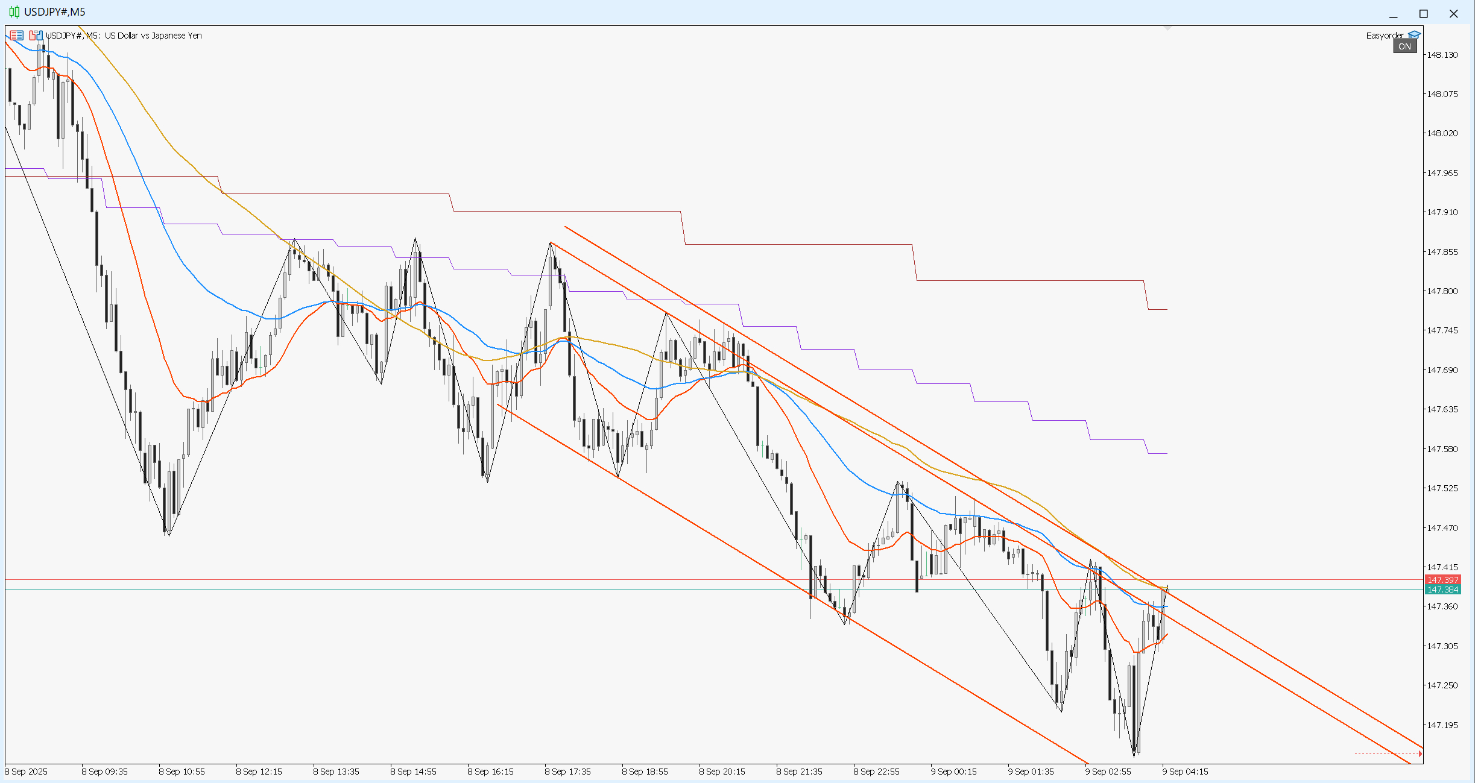
Task: Click the green 147.384 bid price label
Action: 1443,590
